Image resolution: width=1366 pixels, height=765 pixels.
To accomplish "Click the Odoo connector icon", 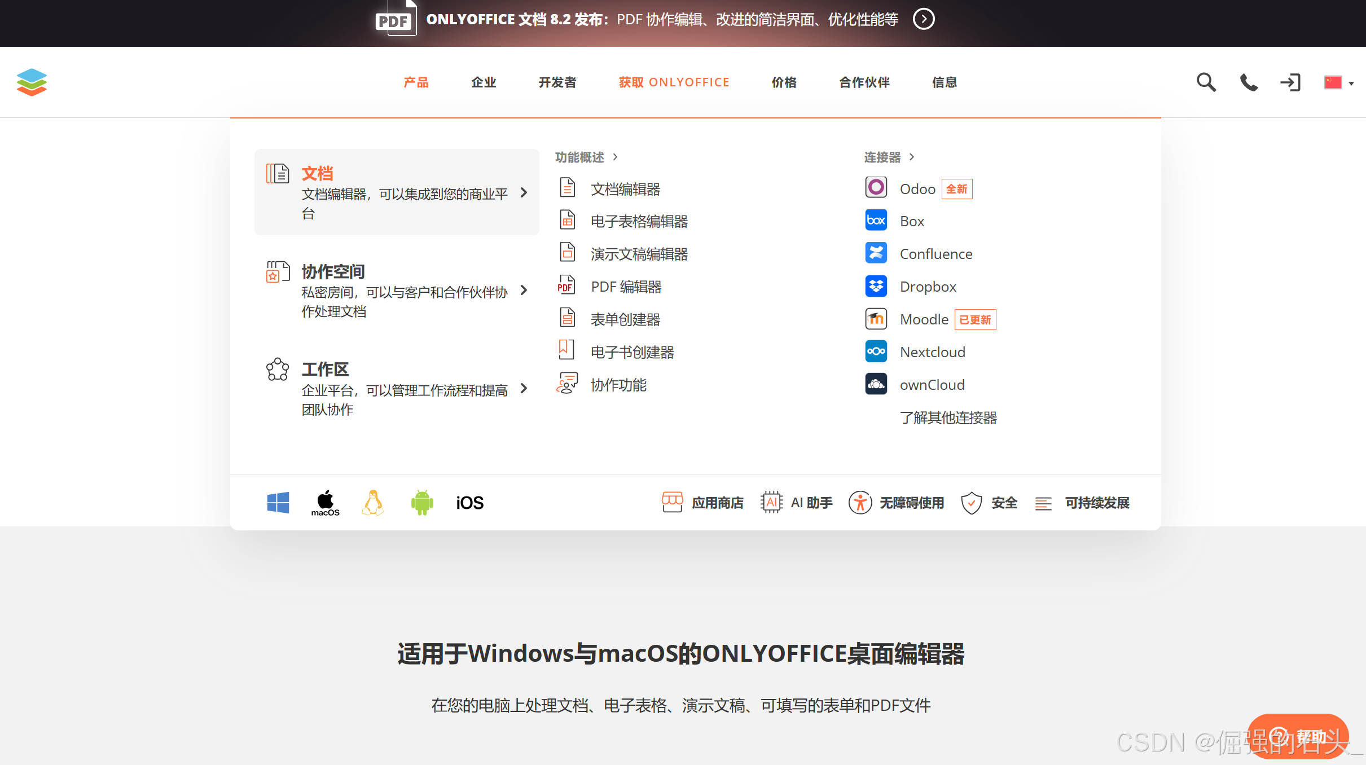I will [x=876, y=187].
